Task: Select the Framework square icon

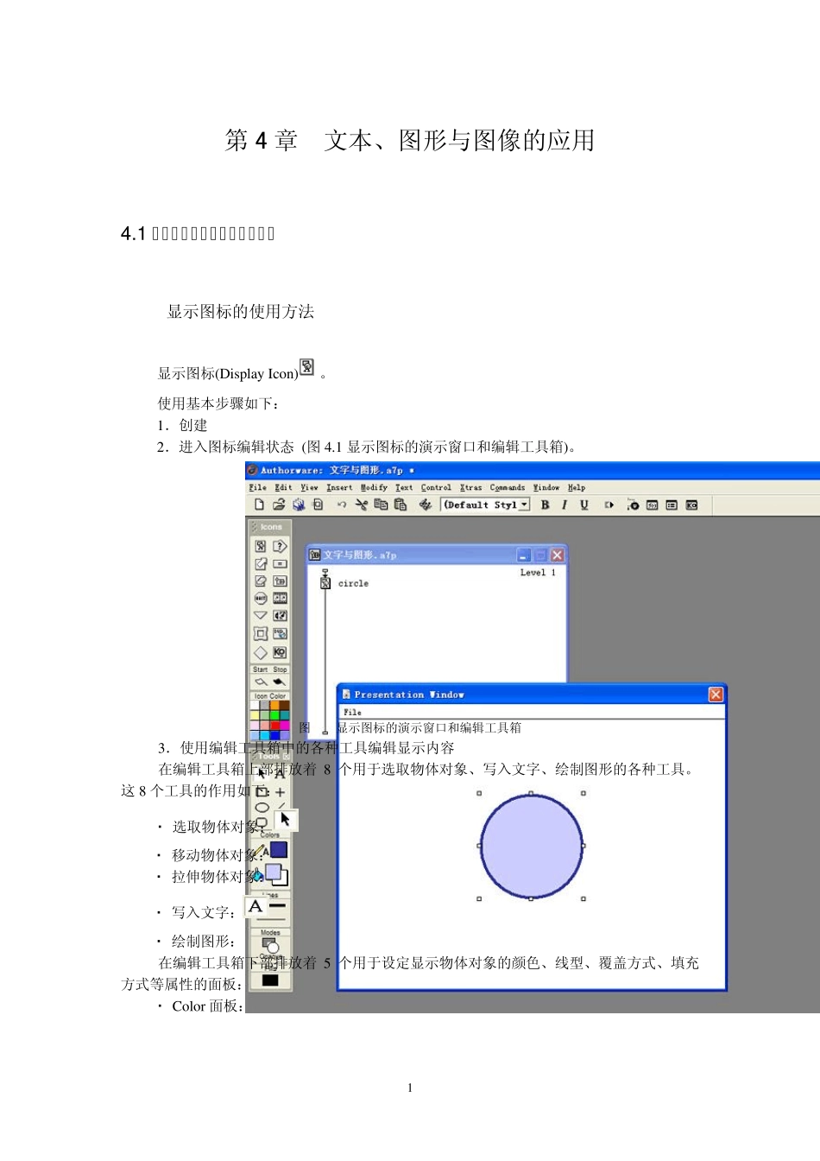Action: point(261,634)
